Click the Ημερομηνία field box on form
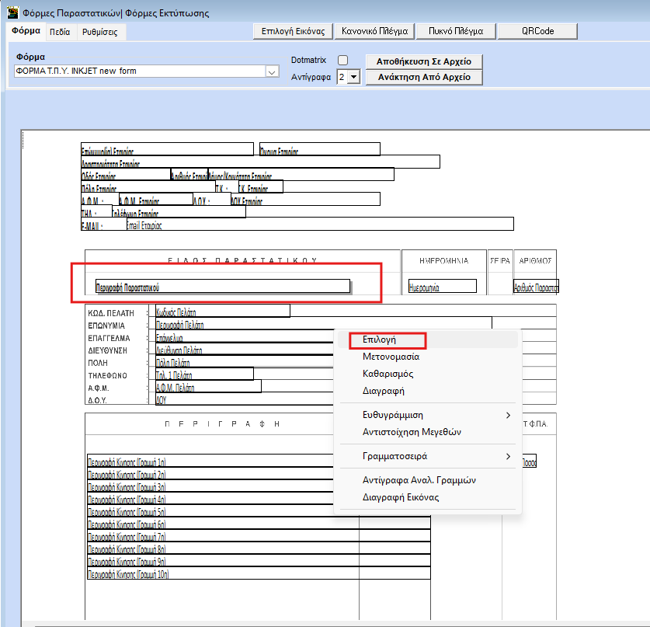The height and width of the screenshot is (627, 650). pos(442,287)
